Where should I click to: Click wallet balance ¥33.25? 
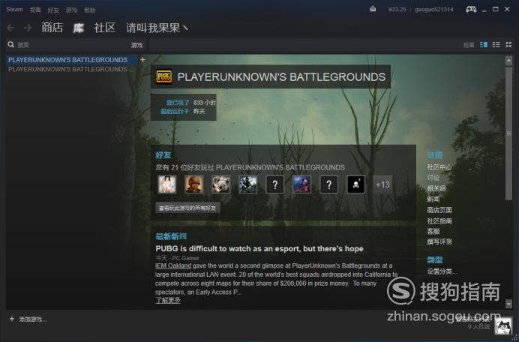click(x=397, y=10)
